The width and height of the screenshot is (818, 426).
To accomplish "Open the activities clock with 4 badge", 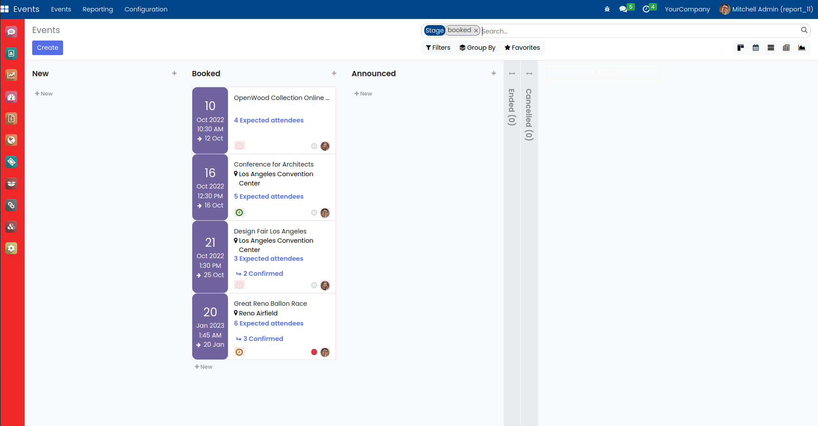I will click(x=646, y=9).
